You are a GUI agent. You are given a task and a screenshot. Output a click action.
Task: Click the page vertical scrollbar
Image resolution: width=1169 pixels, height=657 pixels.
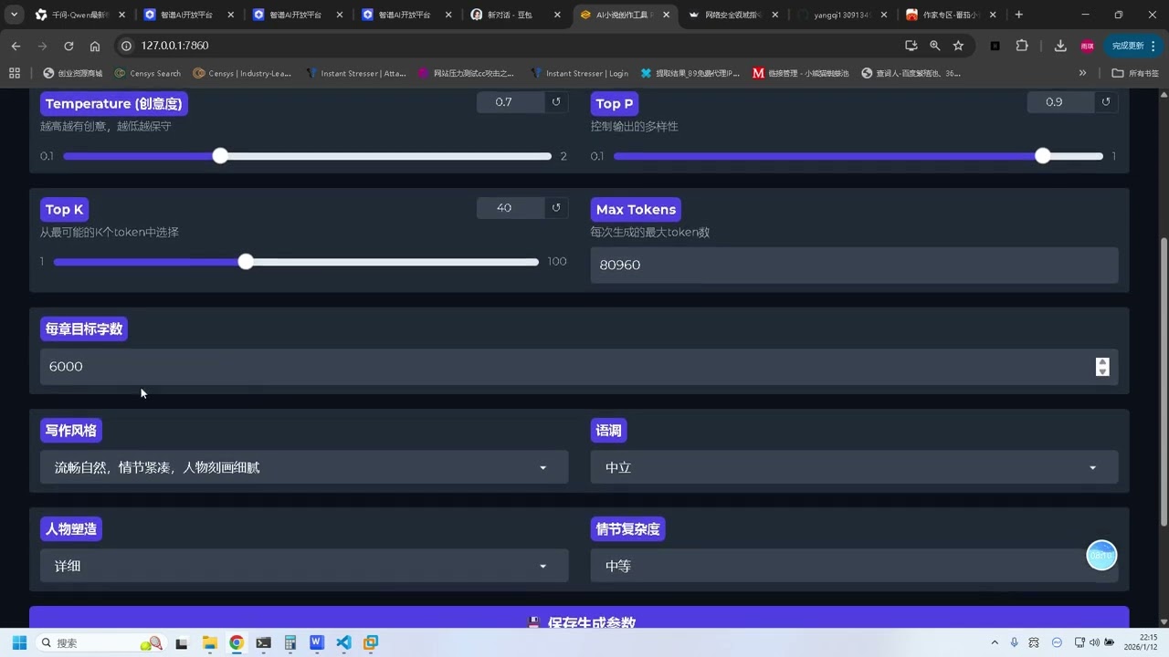pyautogui.click(x=1163, y=381)
